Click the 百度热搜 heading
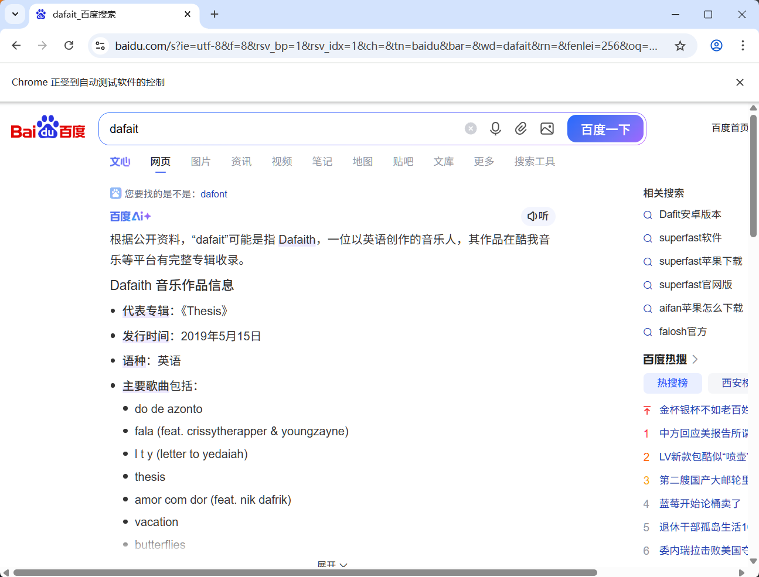Image resolution: width=759 pixels, height=577 pixels. click(x=665, y=359)
